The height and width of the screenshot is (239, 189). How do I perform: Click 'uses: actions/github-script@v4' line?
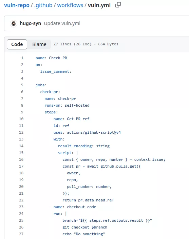87,132
